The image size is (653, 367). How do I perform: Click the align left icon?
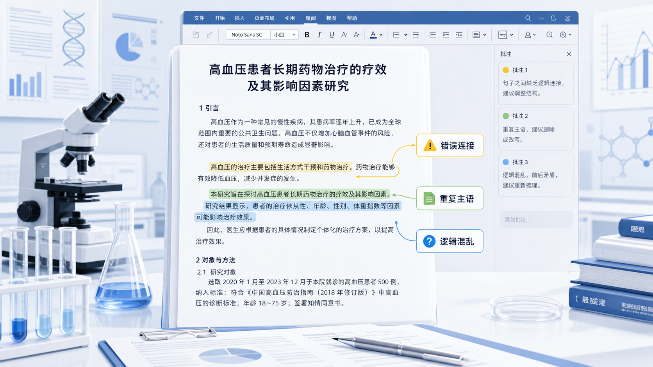pyautogui.click(x=432, y=35)
